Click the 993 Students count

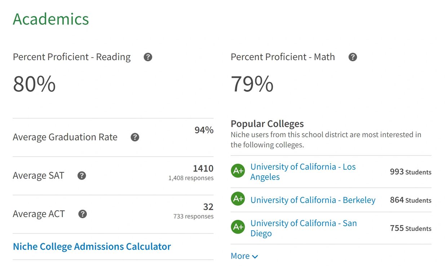point(411,172)
